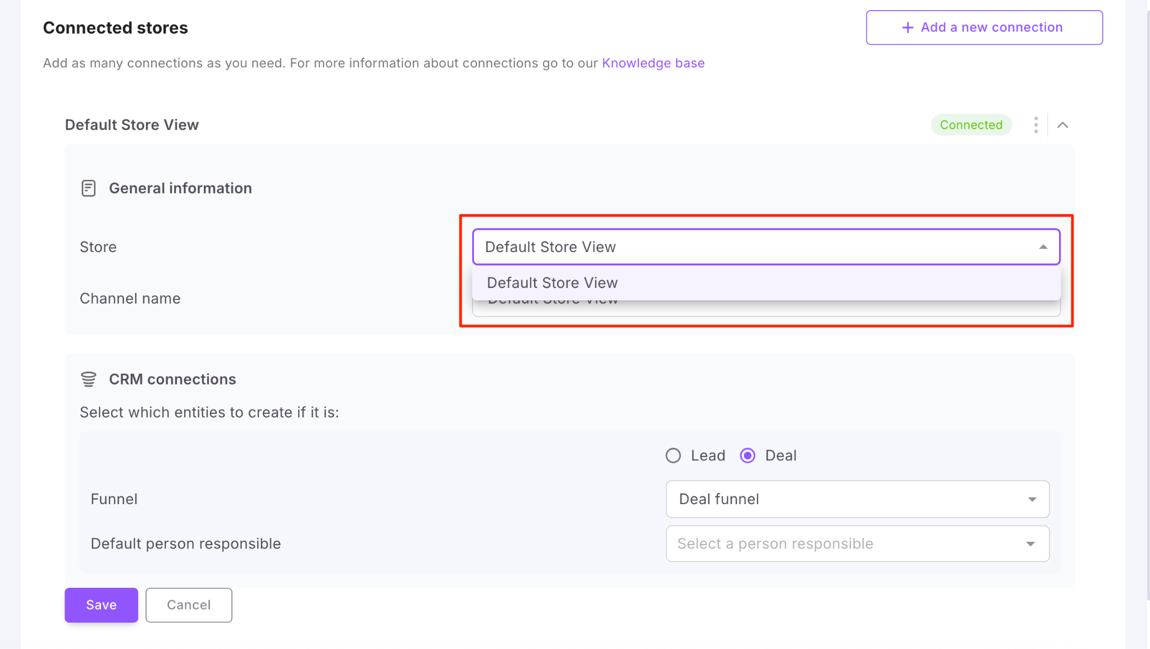Select the Lead radio button

[x=673, y=455]
